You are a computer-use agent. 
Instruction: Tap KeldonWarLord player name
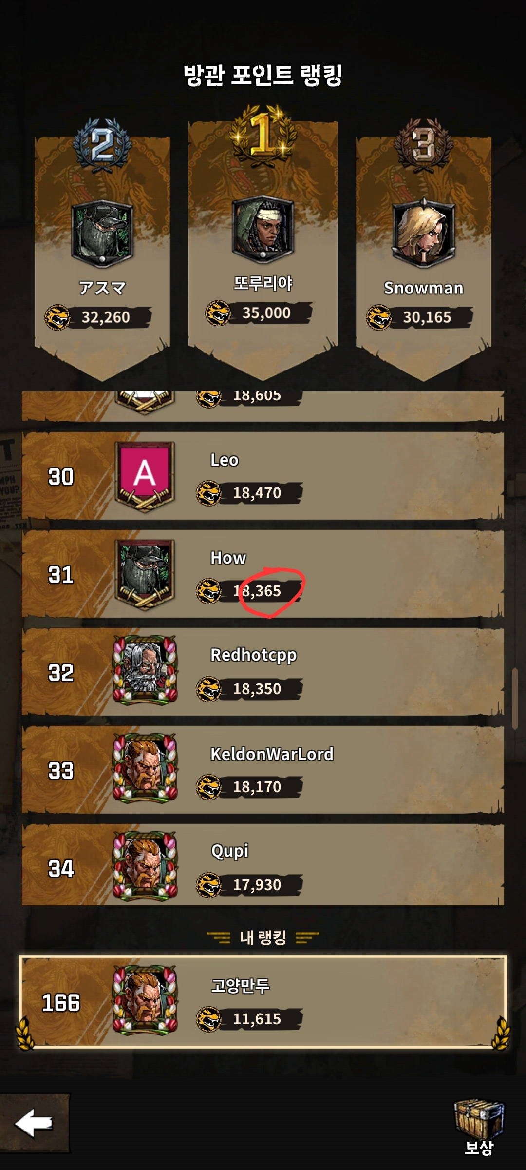pyautogui.click(x=272, y=754)
